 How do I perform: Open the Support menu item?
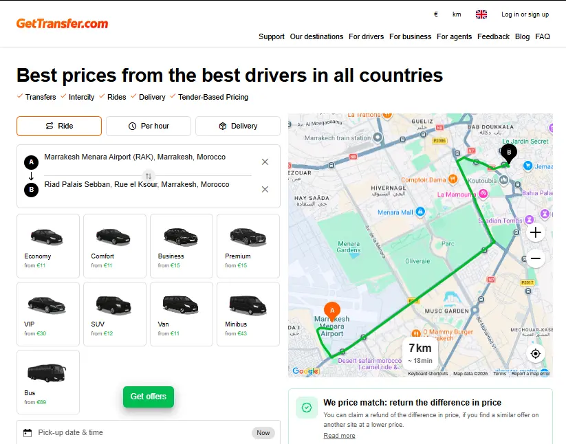272,36
